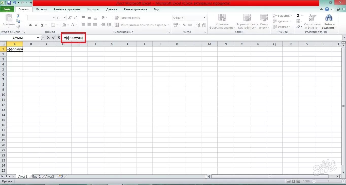Switch to the Формулы tab

click(x=93, y=9)
